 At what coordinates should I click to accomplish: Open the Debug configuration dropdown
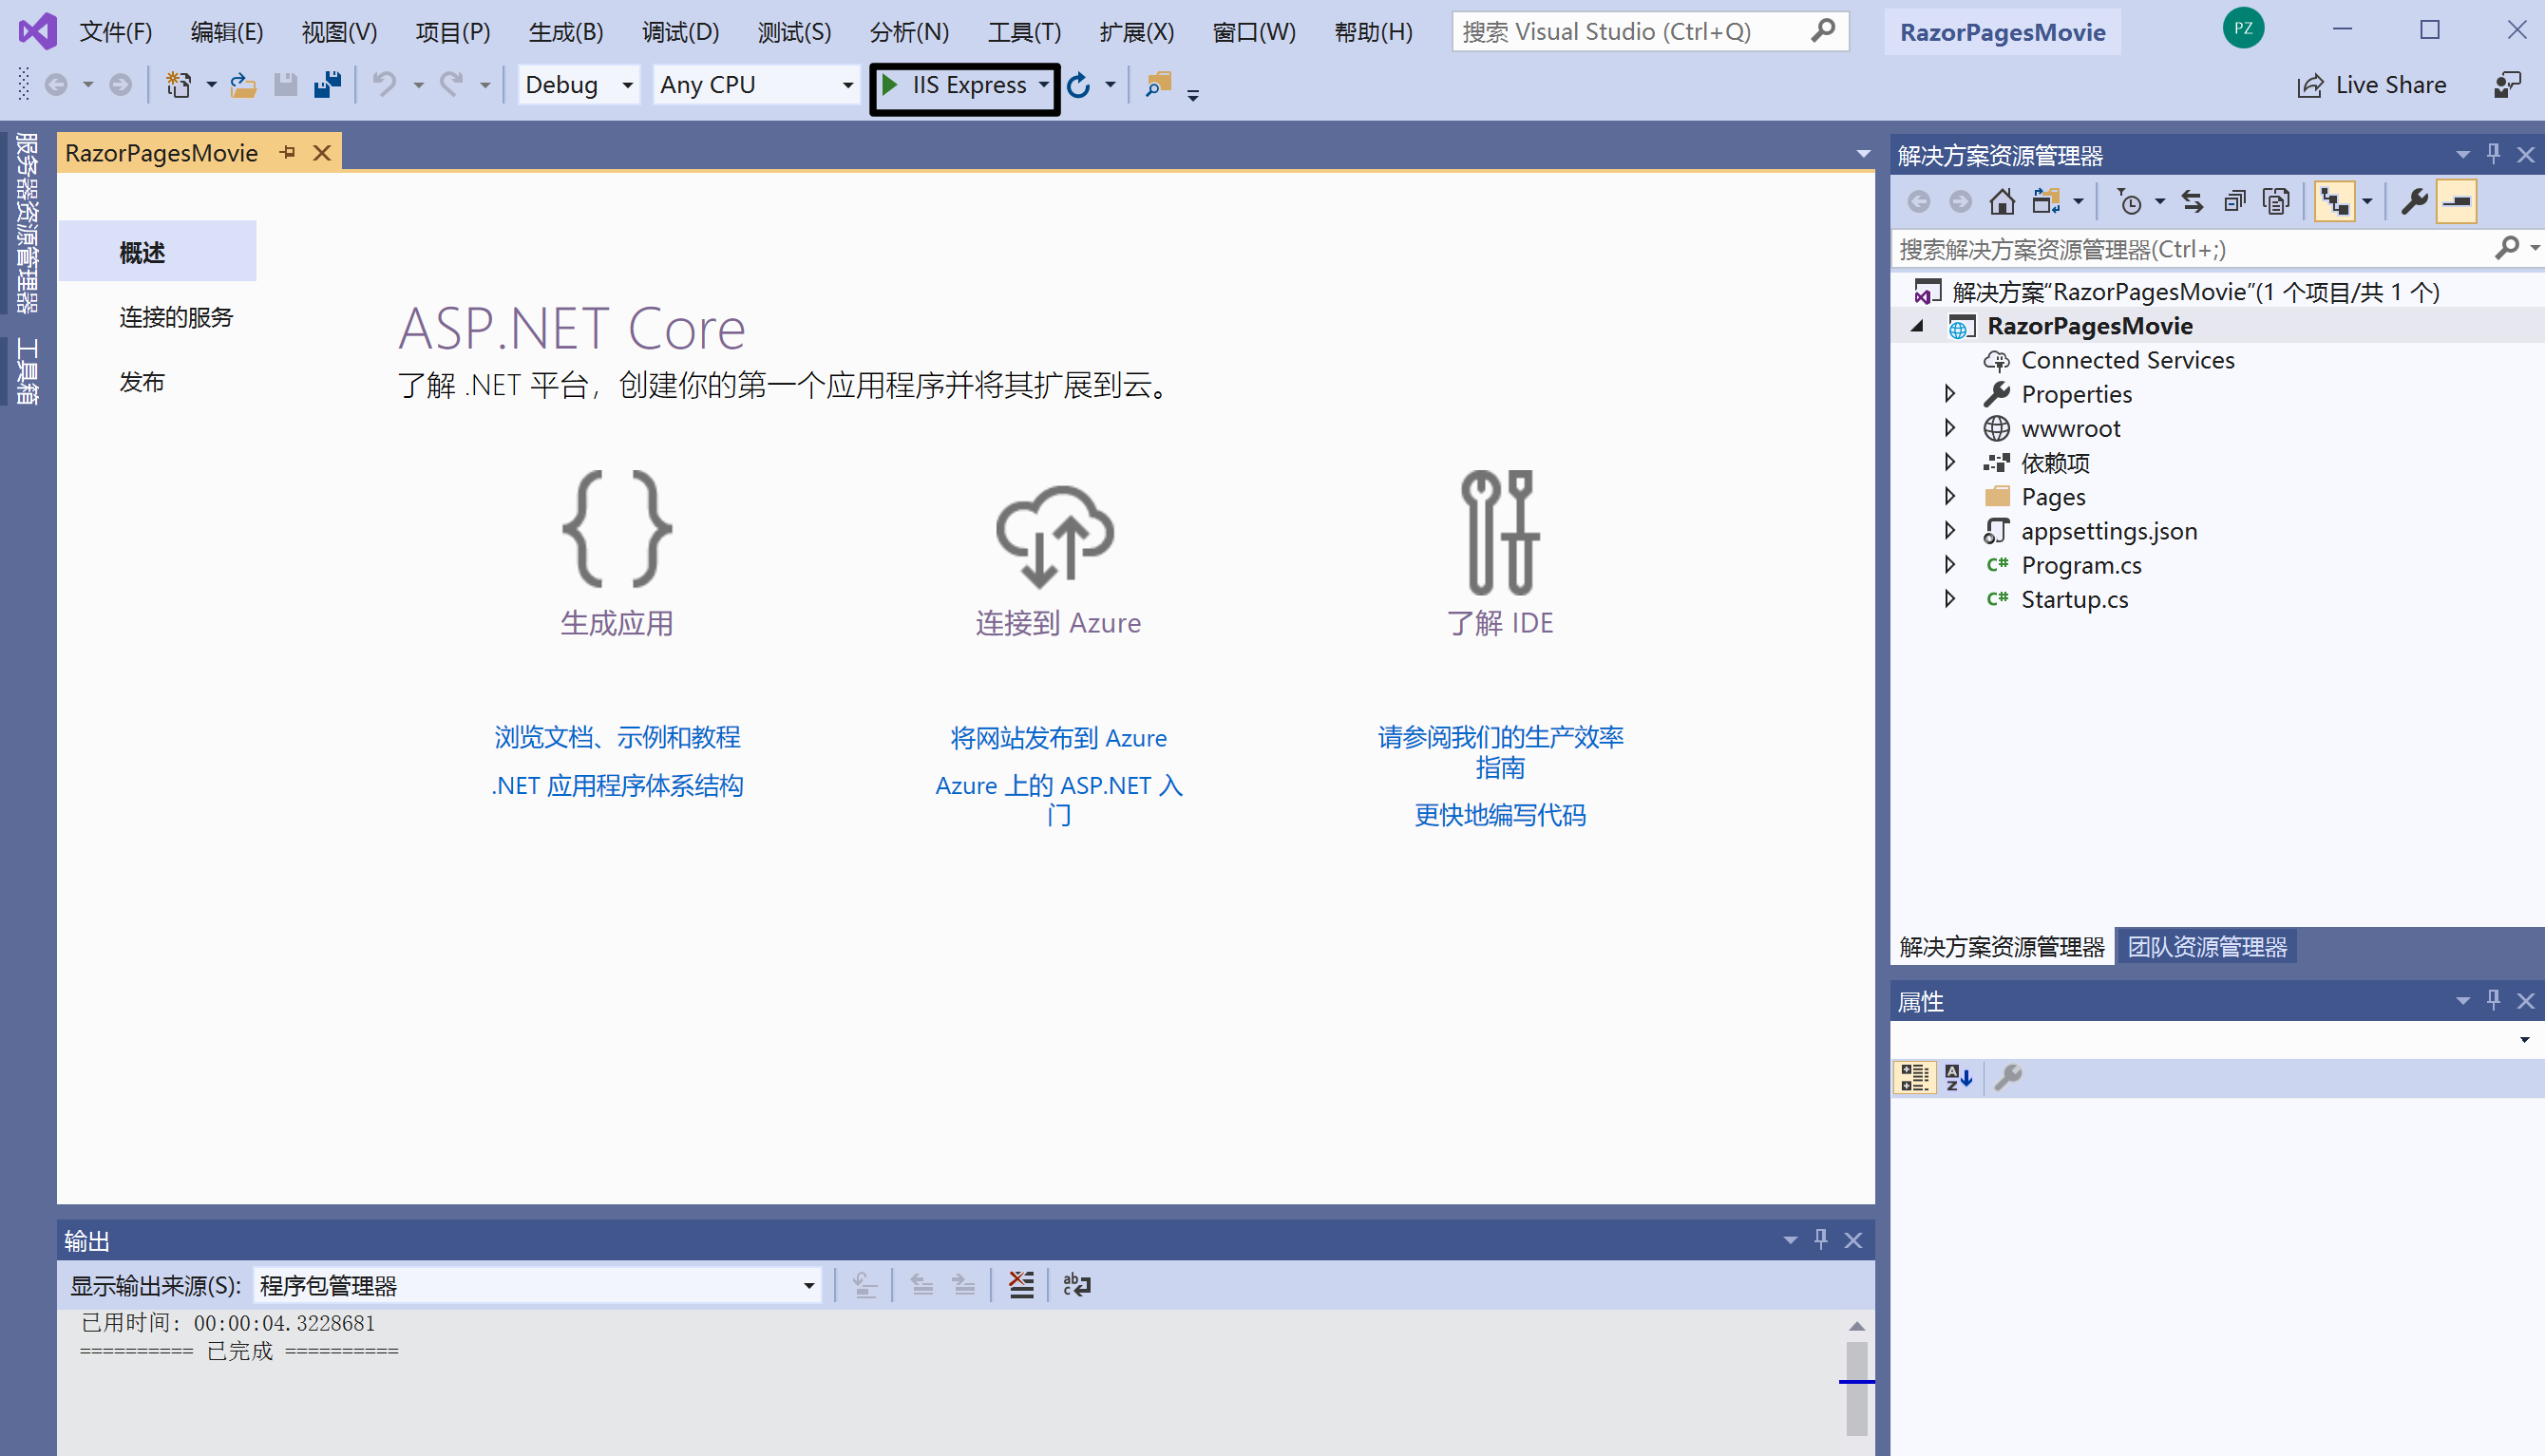[627, 85]
